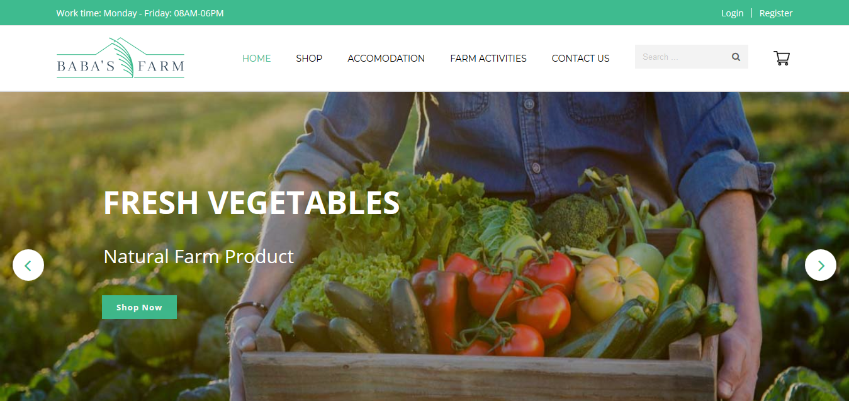Click the Fresh Vegetables headline
The height and width of the screenshot is (401, 849).
[x=252, y=203]
